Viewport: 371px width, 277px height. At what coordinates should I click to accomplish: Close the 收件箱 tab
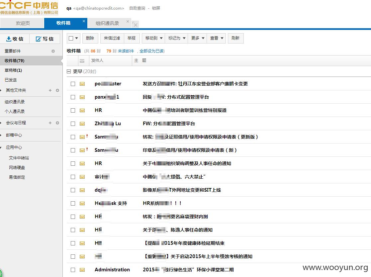(x=84, y=21)
